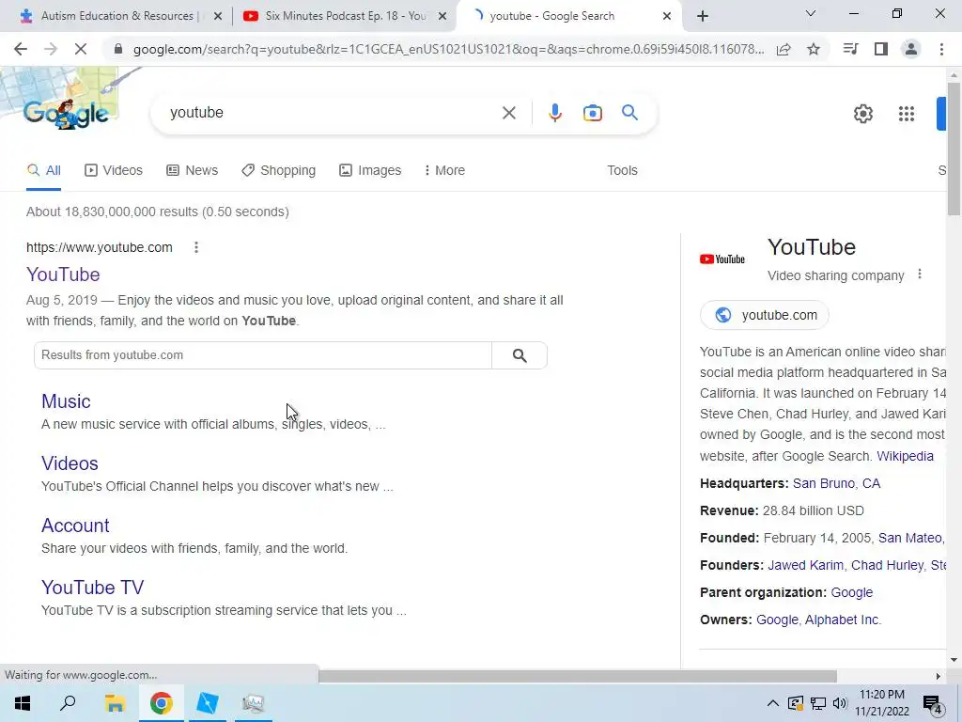Stop loading the page
Viewport: 962px width, 722px height.
81,49
